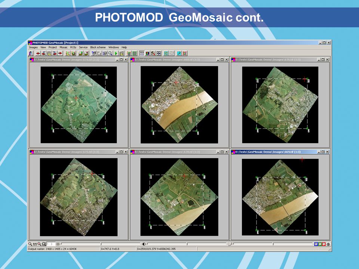Click the zoom out magnifier in bottom bar
The height and width of the screenshot is (269, 359).
(30, 244)
